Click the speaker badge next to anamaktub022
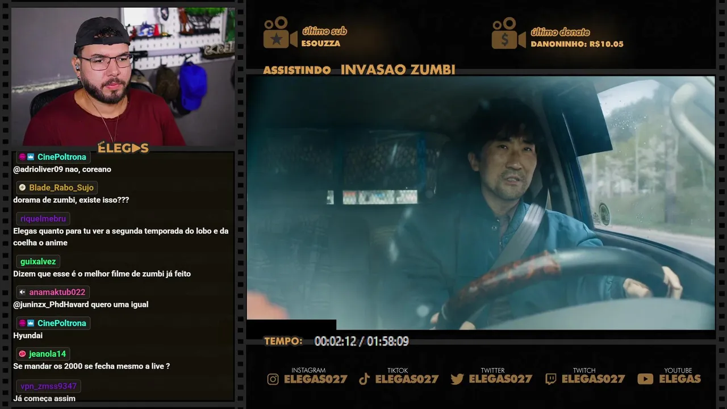This screenshot has width=727, height=409. coord(22,292)
